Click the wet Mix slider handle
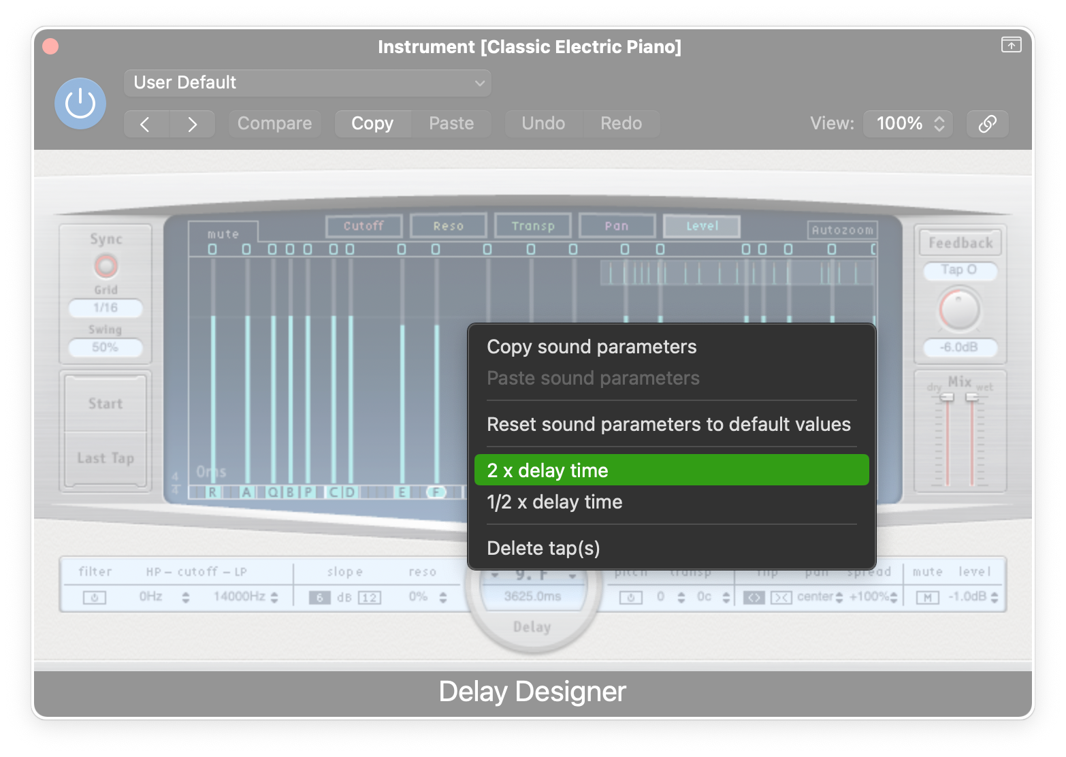 [x=972, y=398]
